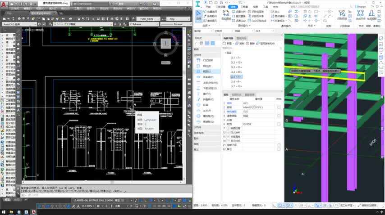Toggle the 附加 checkbox for 规格 row
This screenshot has width=385, height=215.
tap(279, 107)
